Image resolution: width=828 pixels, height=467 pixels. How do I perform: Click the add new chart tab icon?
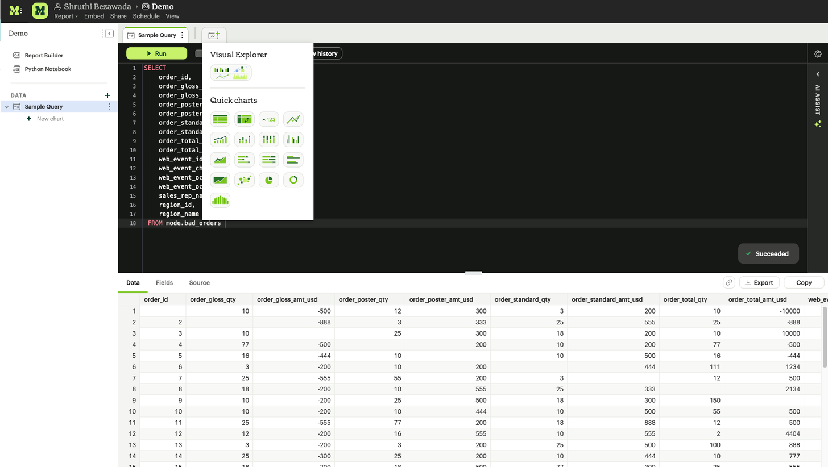tap(214, 35)
